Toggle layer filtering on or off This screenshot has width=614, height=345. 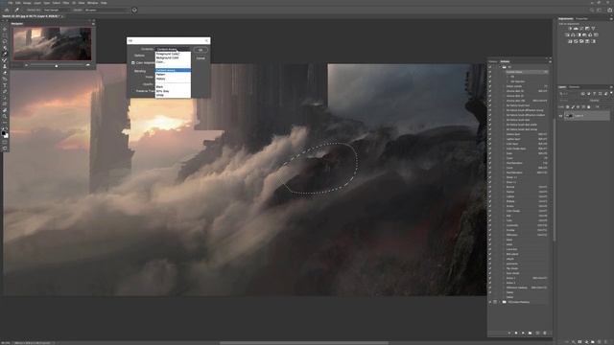coord(611,93)
